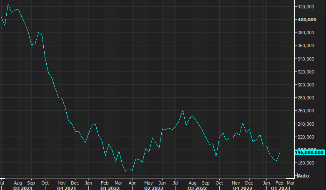The width and height of the screenshot is (326, 190).
Task: Select the Q3 2022 quarter label
Action: 197,188
